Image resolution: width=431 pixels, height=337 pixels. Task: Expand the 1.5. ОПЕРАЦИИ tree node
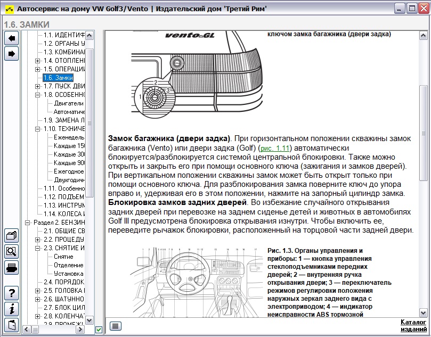[37, 69]
